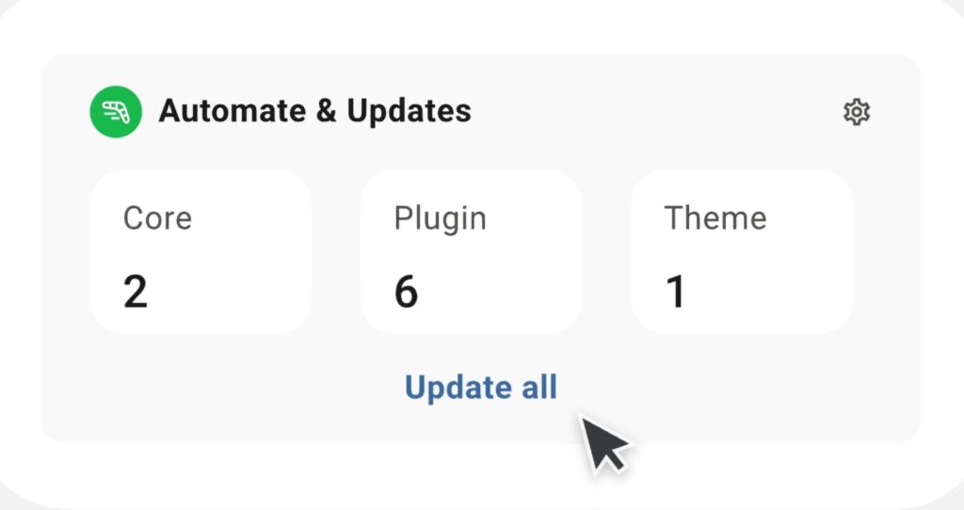
Task: Click the word 'all' in Update all
Action: [x=539, y=387]
